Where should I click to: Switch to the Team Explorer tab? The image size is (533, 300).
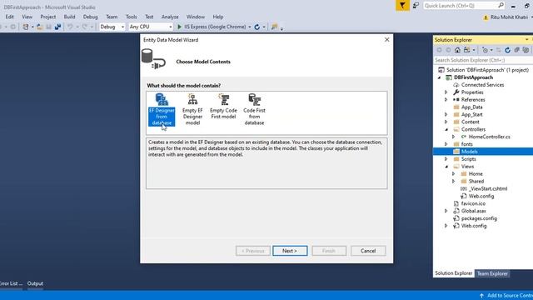click(x=492, y=273)
